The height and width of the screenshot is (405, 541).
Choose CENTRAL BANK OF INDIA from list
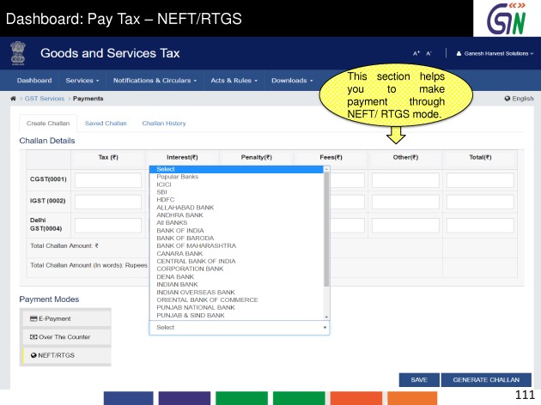pos(237,261)
